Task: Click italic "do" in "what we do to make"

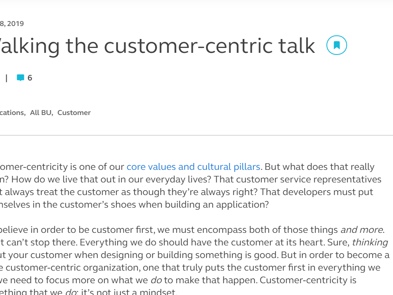Action: (x=156, y=280)
